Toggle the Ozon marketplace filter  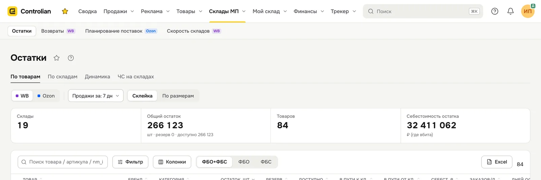46,96
